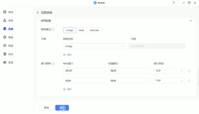The image size is (199, 114).
Task: Select bridge network mode
Action: 69,30
